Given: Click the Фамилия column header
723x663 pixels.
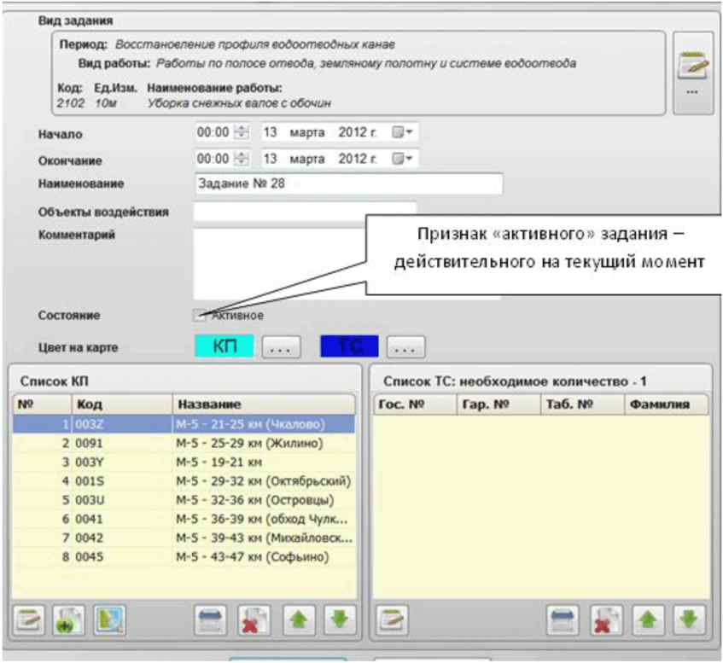Looking at the screenshot, I should (x=667, y=404).
